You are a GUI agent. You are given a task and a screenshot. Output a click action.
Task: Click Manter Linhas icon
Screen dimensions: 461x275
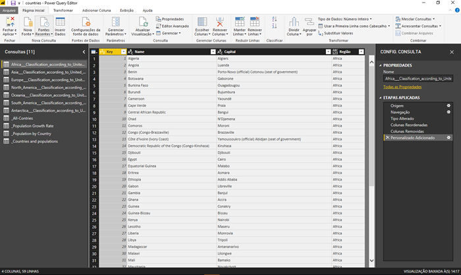(x=239, y=22)
